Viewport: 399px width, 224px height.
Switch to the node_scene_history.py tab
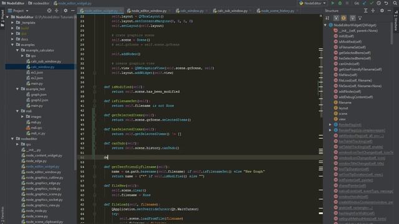coord(277,11)
